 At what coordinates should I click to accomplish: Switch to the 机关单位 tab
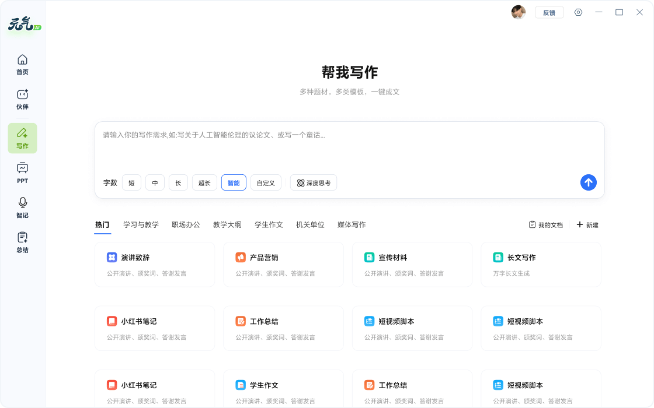310,224
